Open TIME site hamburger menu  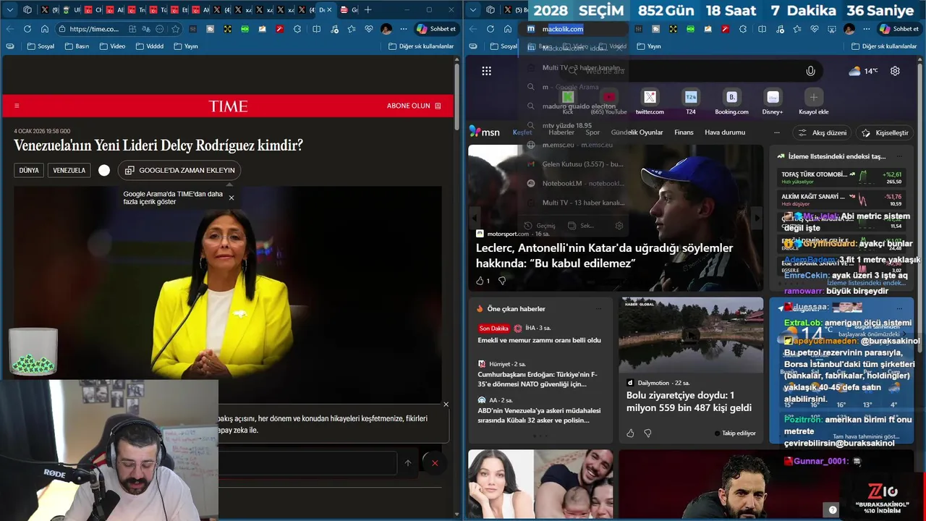click(17, 106)
